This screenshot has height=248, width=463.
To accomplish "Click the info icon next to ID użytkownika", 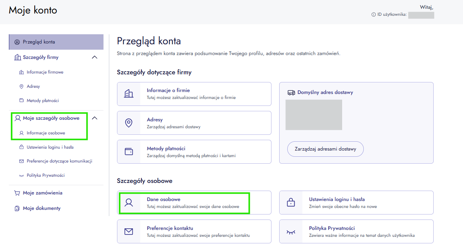I will pos(373,14).
